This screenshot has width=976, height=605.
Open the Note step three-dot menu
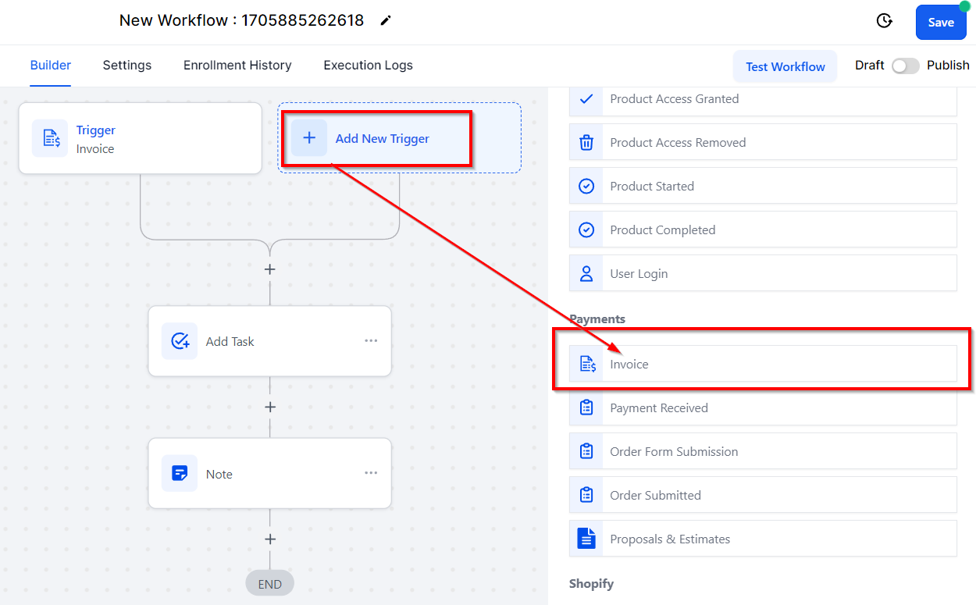(x=371, y=473)
